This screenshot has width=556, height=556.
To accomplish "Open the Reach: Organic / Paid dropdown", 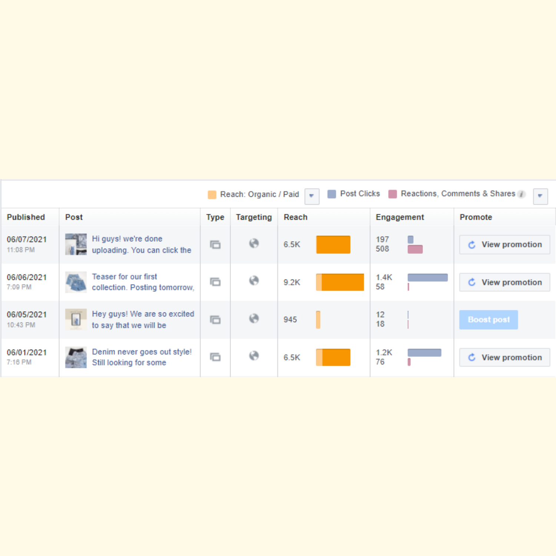I will click(312, 196).
